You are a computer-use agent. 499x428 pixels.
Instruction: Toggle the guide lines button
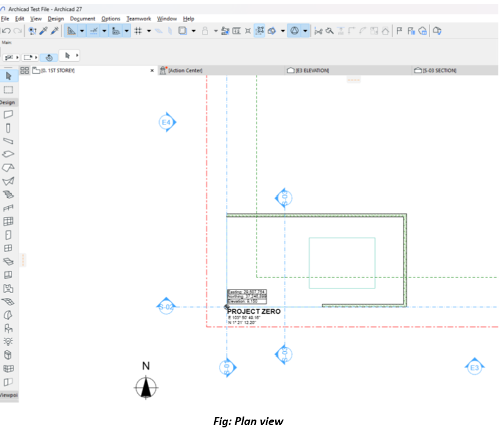pyautogui.click(x=72, y=31)
